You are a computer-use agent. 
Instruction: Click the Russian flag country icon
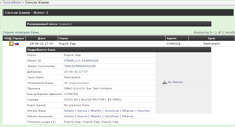coord(17,44)
